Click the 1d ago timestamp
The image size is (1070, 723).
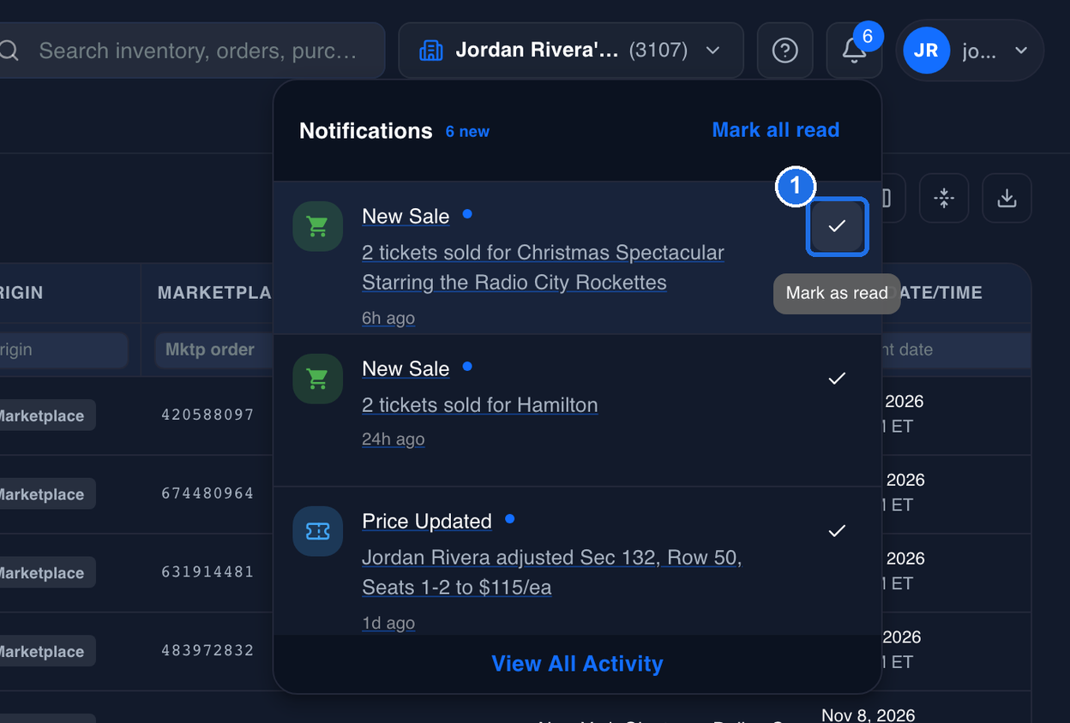point(388,623)
